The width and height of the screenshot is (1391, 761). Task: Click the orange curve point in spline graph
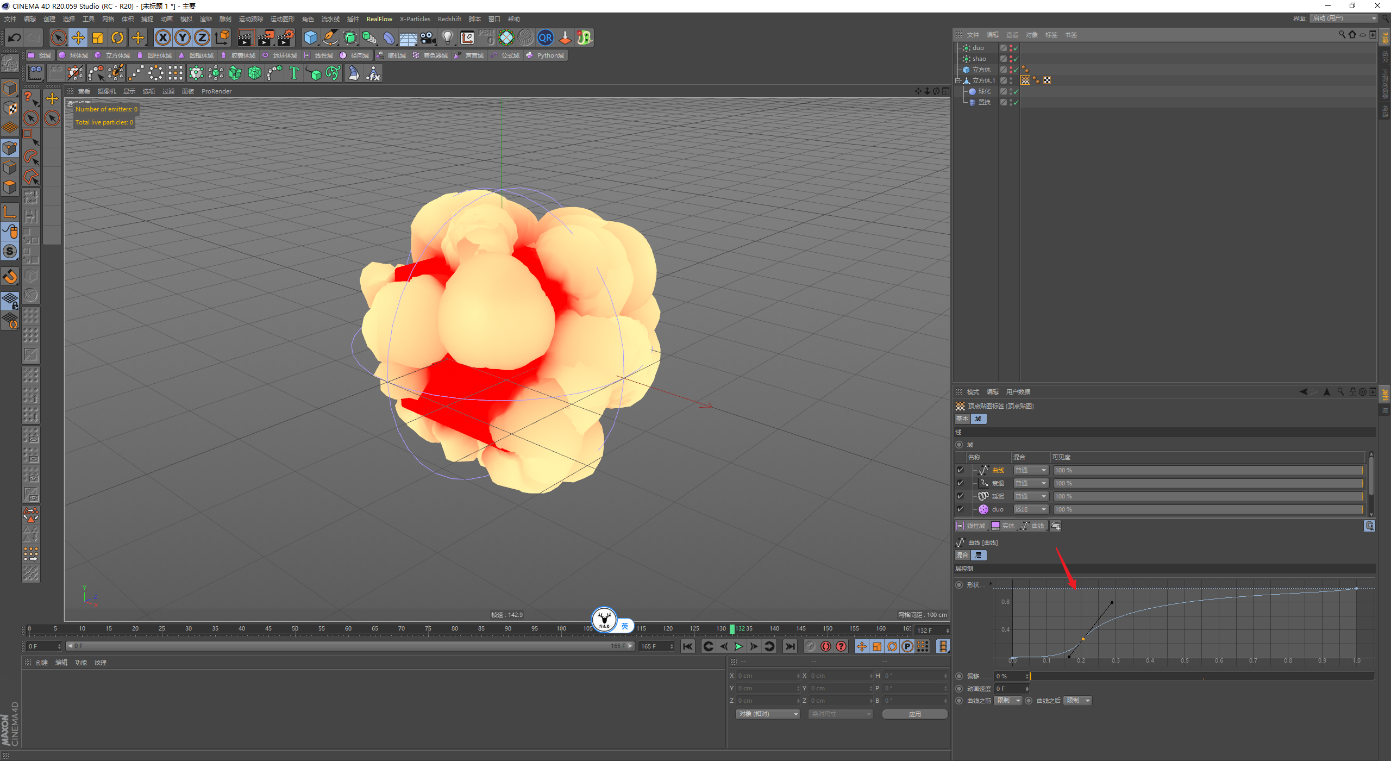click(x=1083, y=639)
